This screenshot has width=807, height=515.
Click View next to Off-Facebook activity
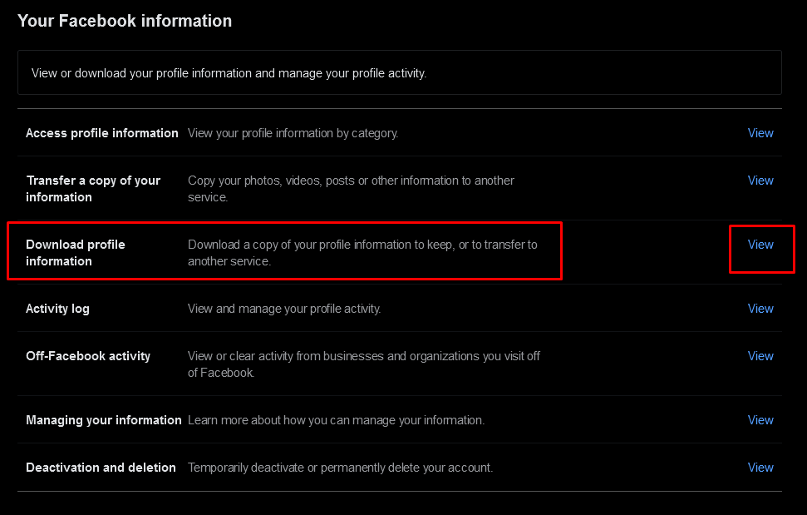[x=760, y=356]
